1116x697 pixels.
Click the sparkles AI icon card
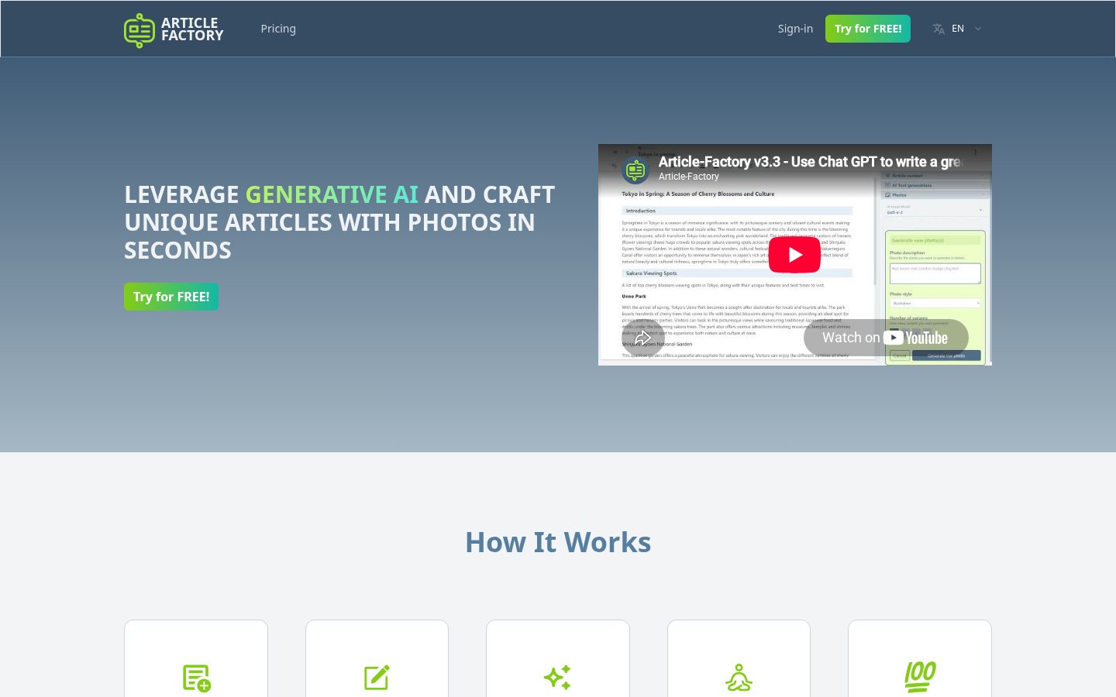pos(558,678)
